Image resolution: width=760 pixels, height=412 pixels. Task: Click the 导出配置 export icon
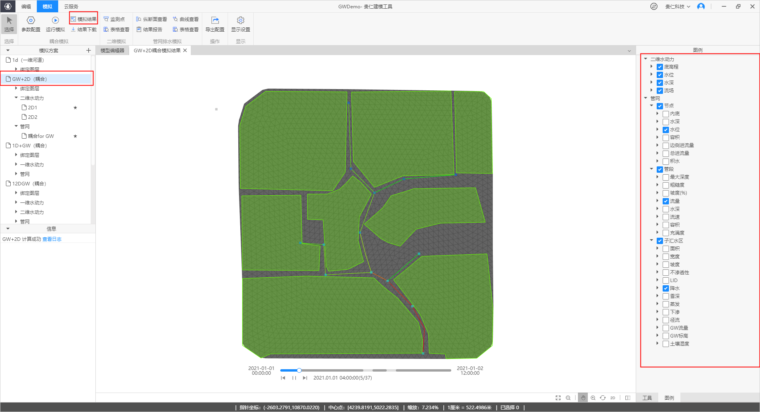pos(215,20)
